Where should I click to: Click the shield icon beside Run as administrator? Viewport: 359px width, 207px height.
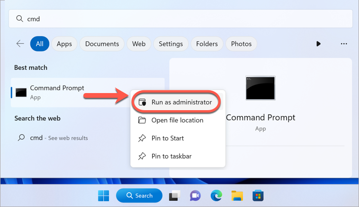click(142, 102)
